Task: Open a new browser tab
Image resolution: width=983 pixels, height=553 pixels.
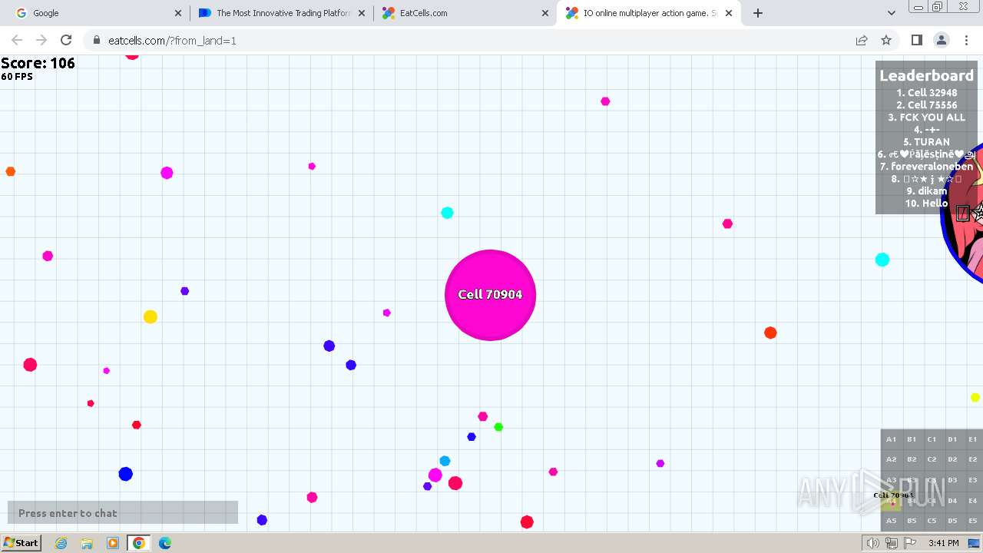Action: (758, 13)
